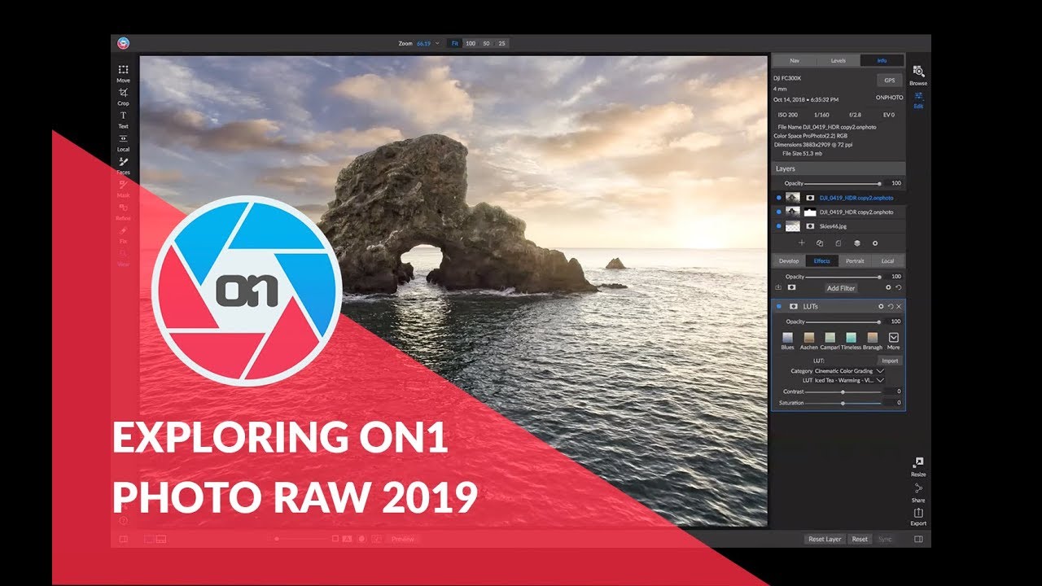The height and width of the screenshot is (586, 1042).
Task: Open the LUTs filter settings gear
Action: tap(881, 307)
